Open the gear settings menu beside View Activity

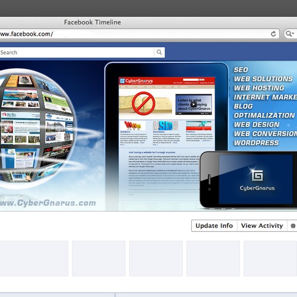coord(293,226)
